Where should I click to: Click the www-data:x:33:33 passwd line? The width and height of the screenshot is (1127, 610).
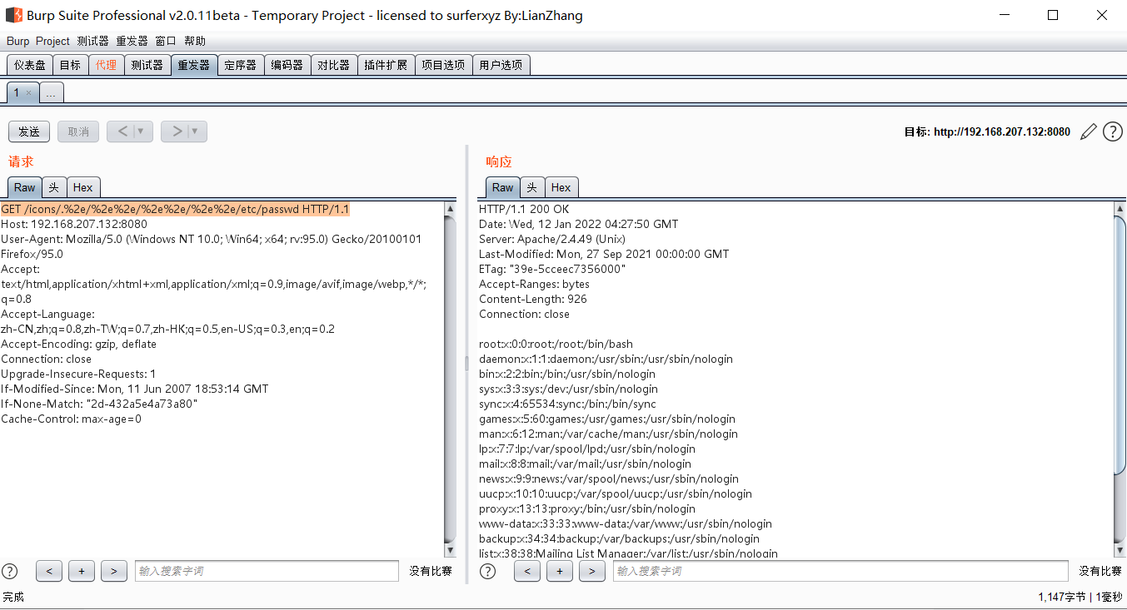click(626, 523)
